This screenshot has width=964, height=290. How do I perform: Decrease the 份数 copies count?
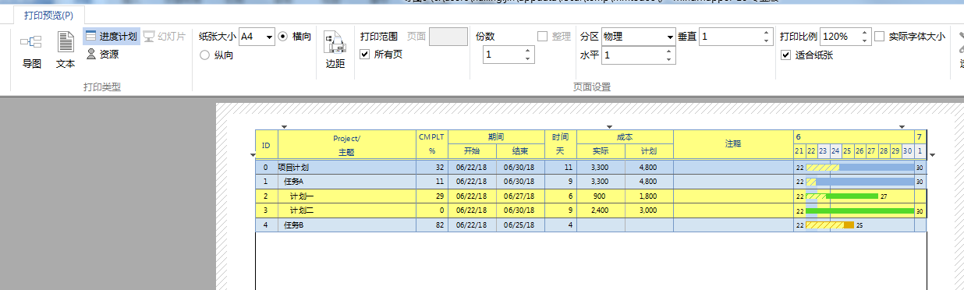tap(528, 58)
